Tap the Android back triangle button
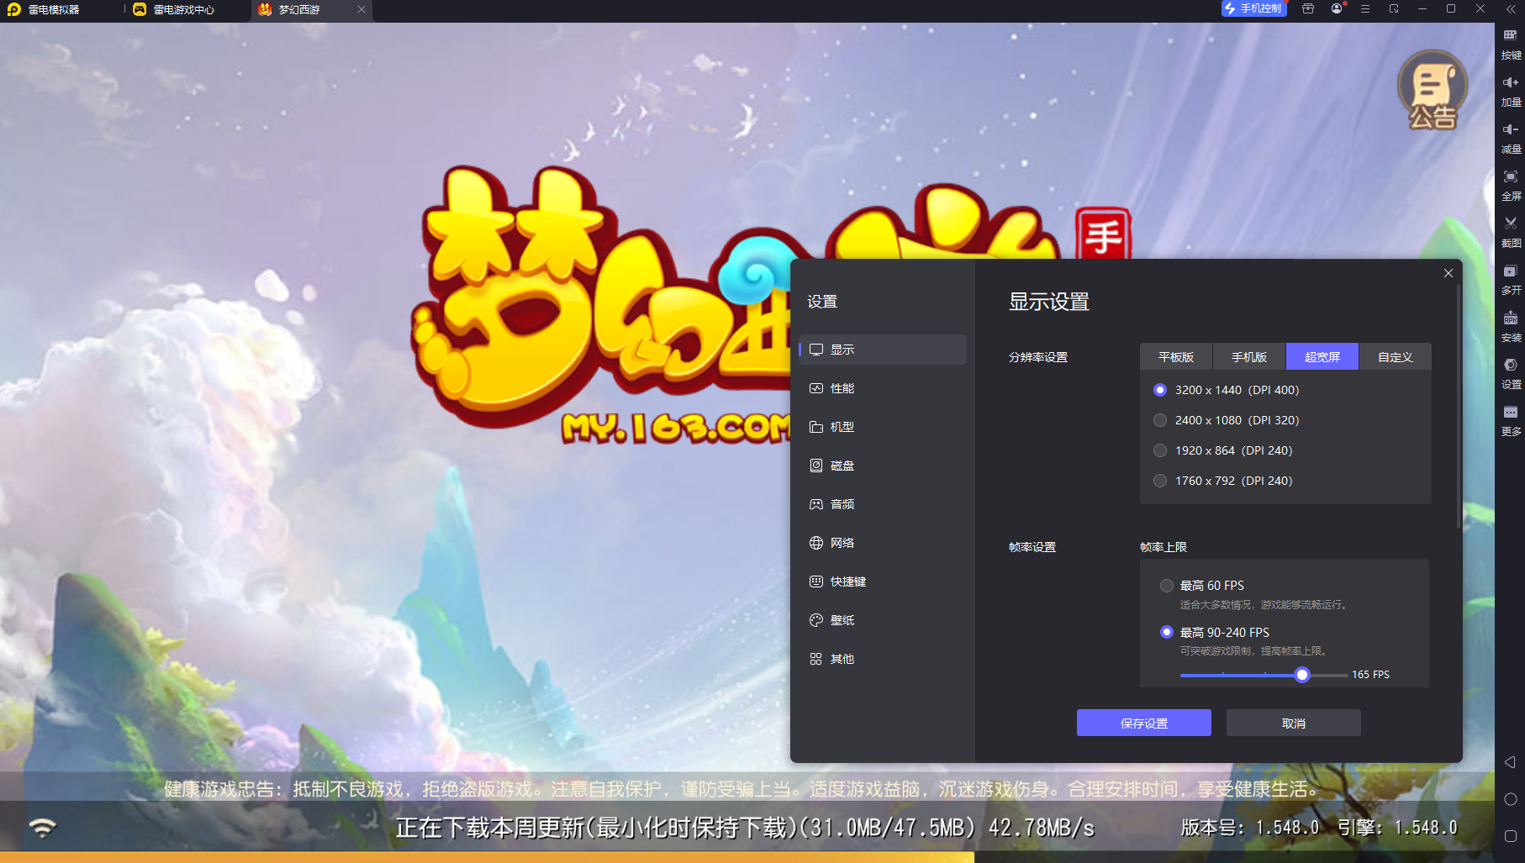Image resolution: width=1525 pixels, height=863 pixels. coord(1510,762)
